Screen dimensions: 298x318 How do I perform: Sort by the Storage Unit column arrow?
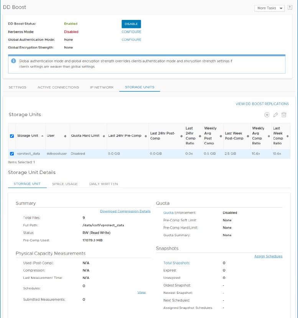pos(42,136)
